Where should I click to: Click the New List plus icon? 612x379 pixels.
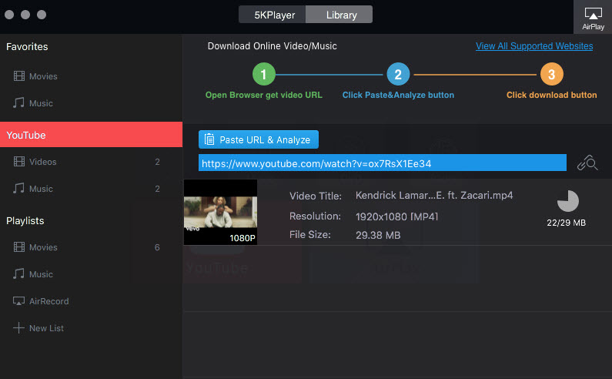pyautogui.click(x=18, y=328)
